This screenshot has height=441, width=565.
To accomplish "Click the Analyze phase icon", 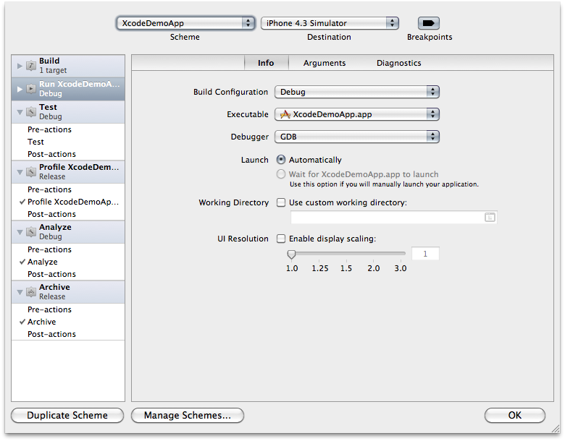I will click(x=31, y=231).
